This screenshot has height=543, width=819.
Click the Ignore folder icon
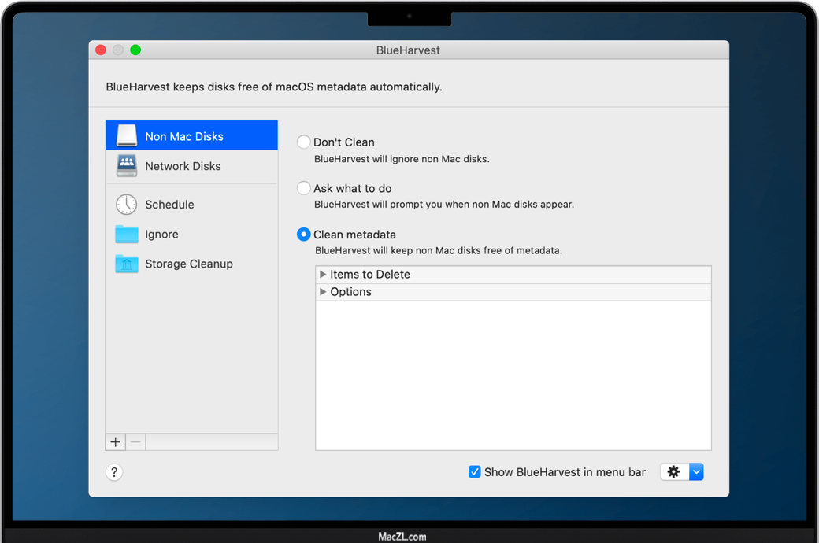(127, 235)
